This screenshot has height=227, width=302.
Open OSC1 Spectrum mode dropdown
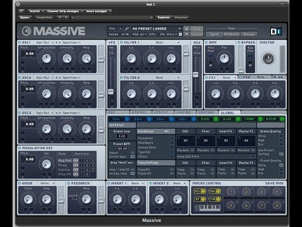tap(71, 42)
